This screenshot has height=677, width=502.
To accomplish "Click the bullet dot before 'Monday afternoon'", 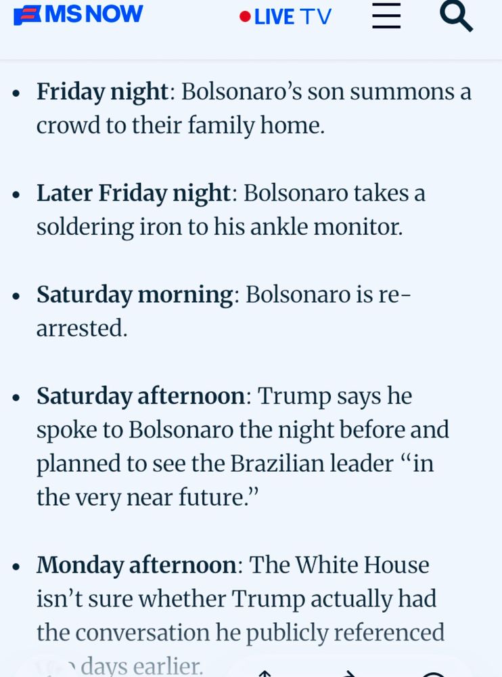I will click(16, 566).
